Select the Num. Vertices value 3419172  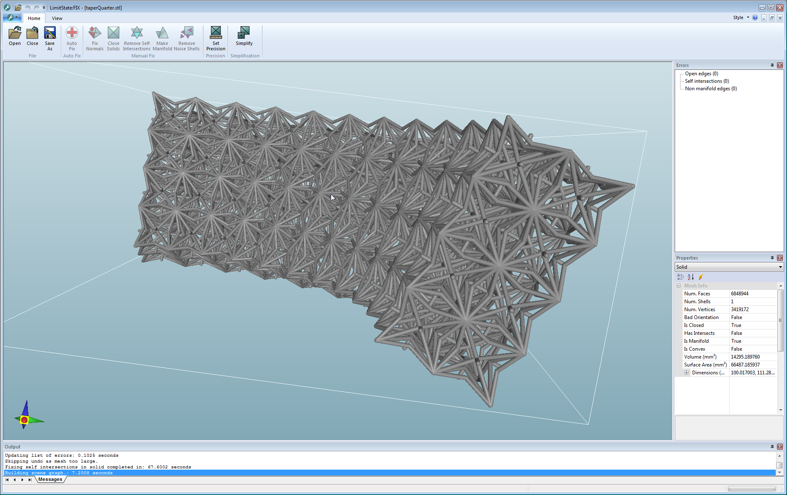(740, 309)
